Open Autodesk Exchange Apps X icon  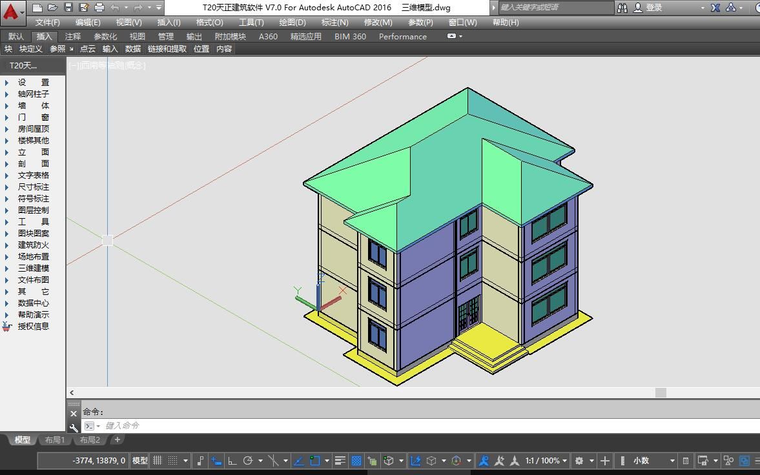pos(715,8)
